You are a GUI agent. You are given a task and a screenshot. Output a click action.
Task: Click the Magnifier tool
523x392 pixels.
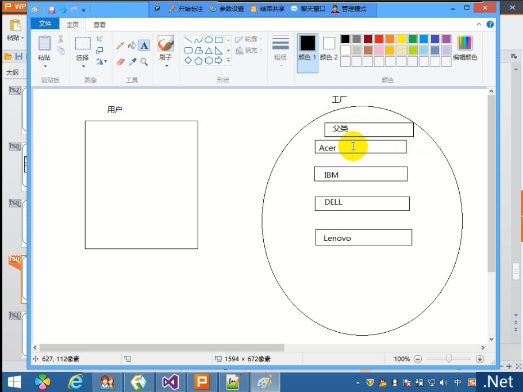(x=144, y=62)
